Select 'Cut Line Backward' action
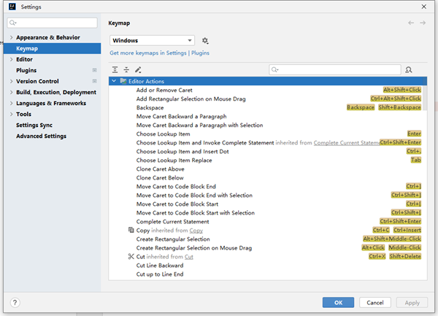This screenshot has height=316, width=438. pos(160,266)
